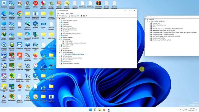Click system tray overflow chevron
Viewport: 199px width, 112px height.
pos(181,110)
